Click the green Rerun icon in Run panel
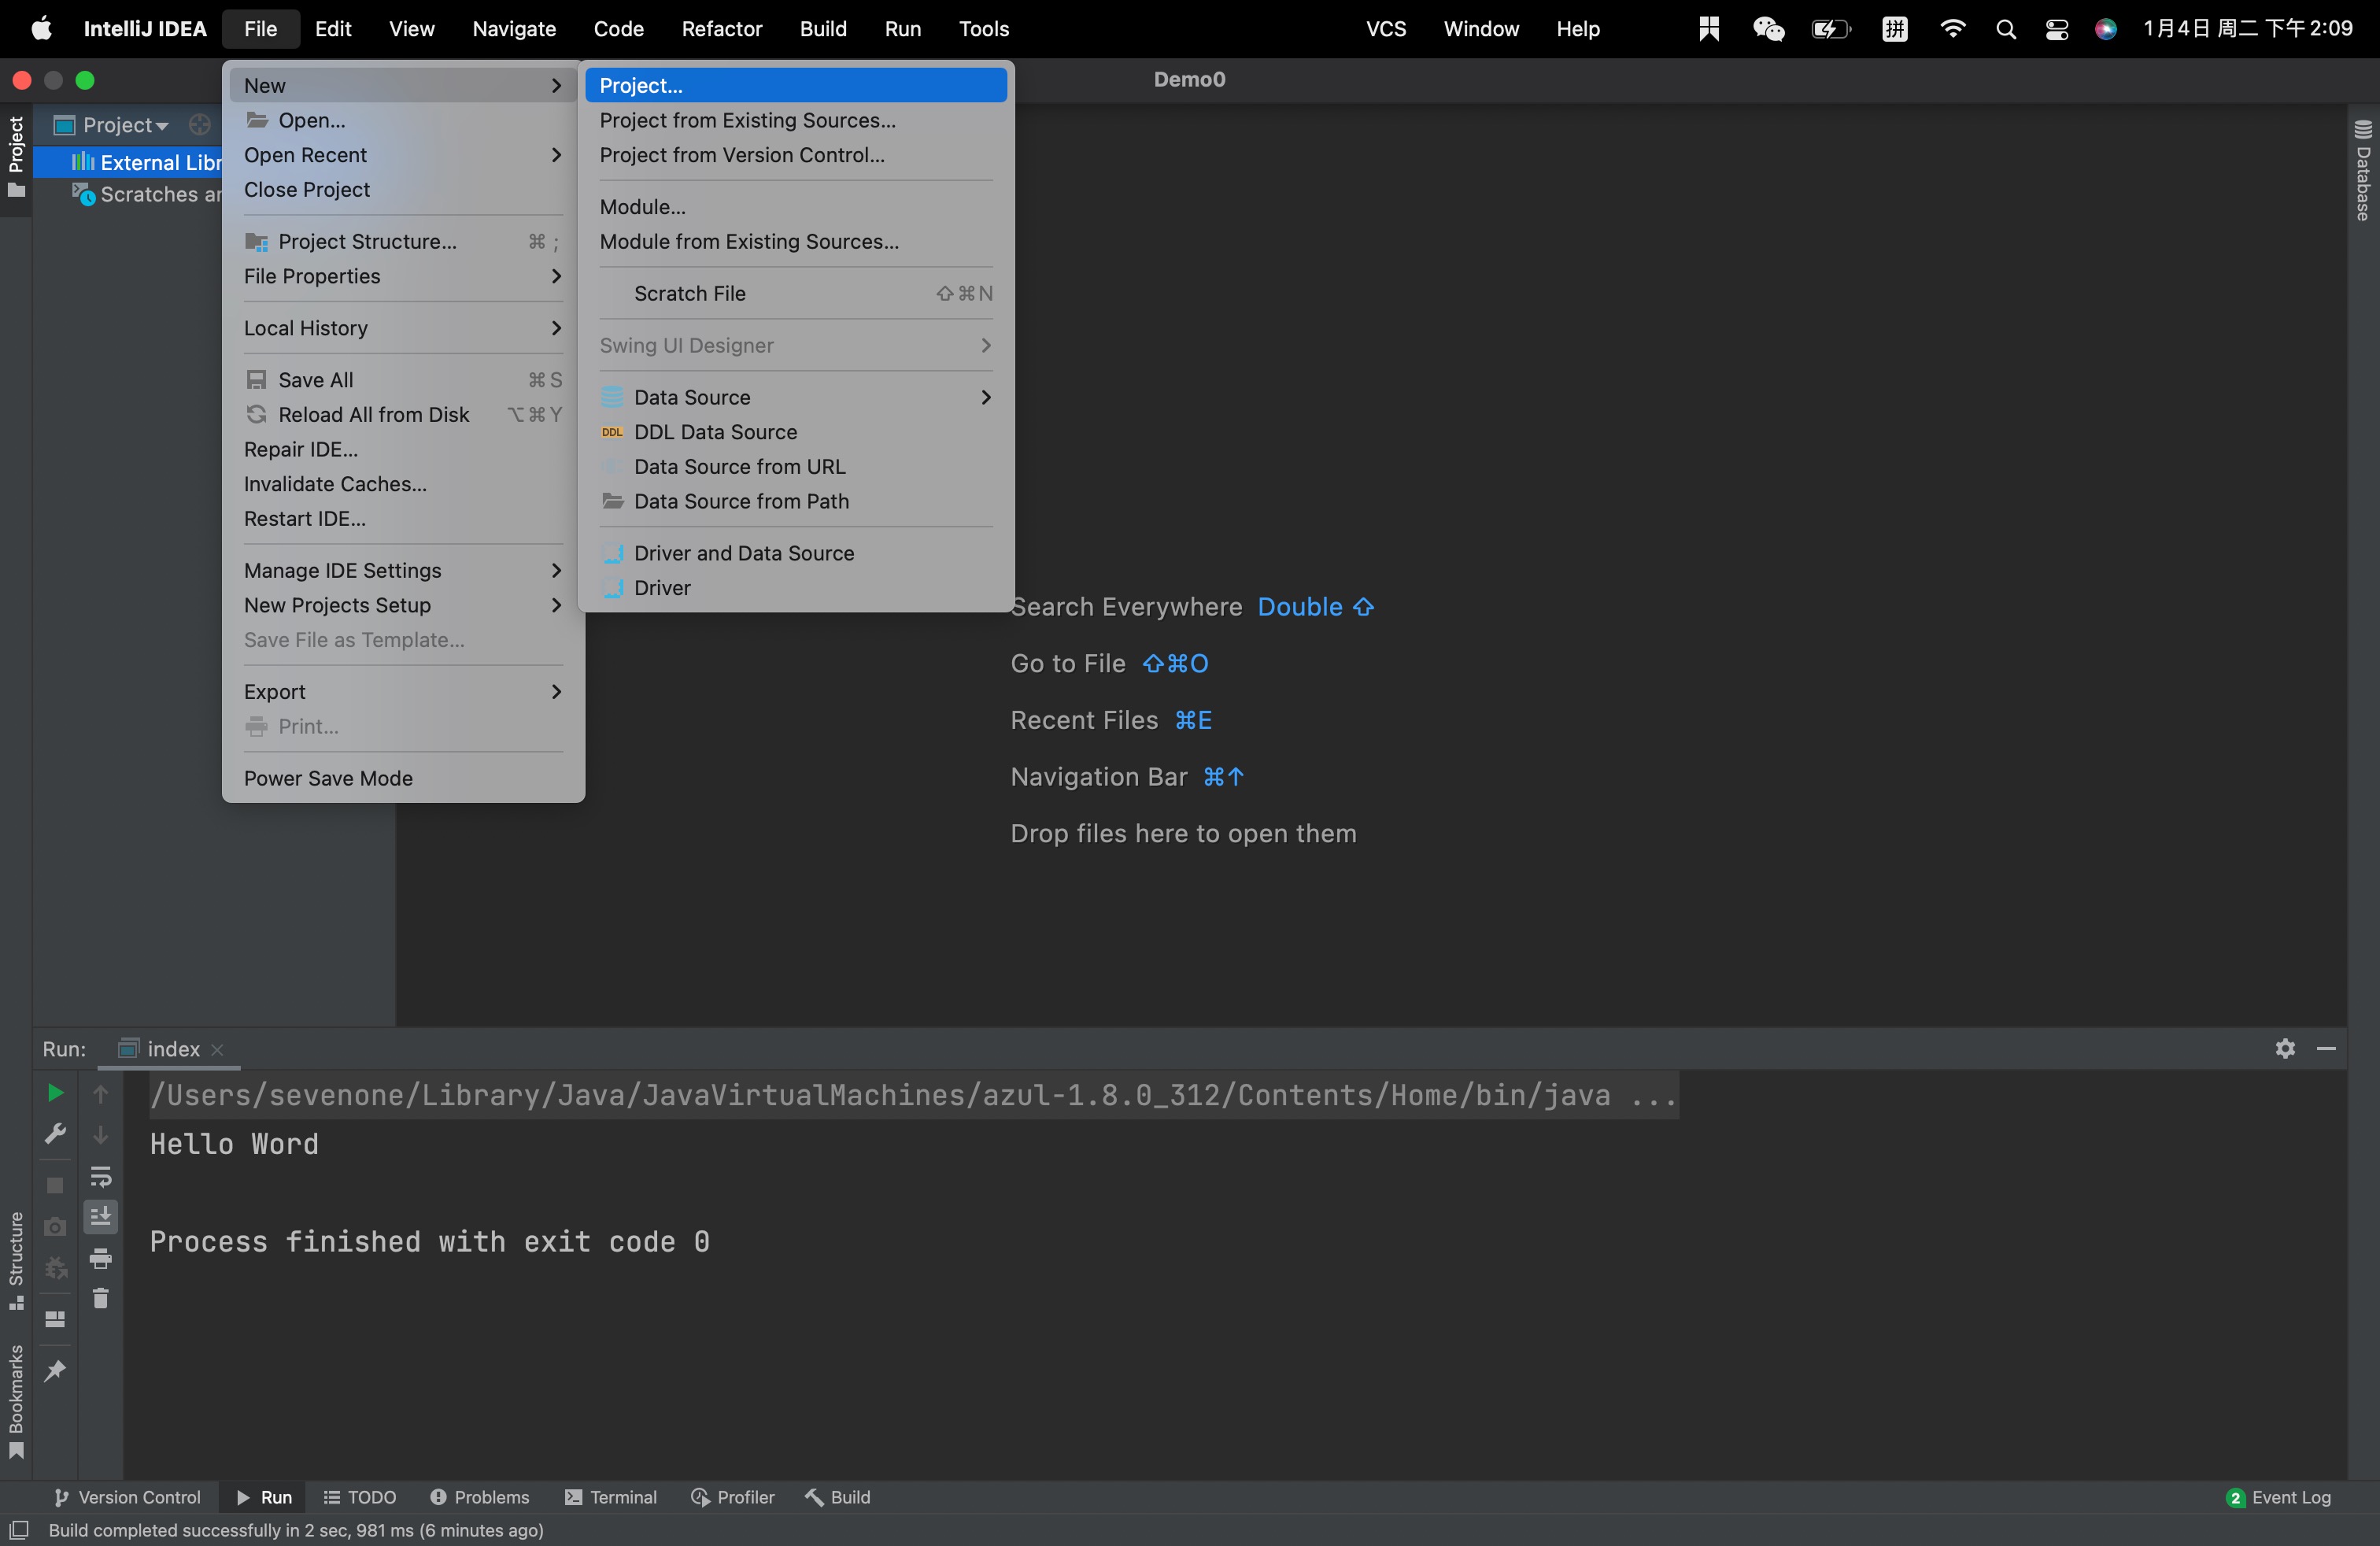Viewport: 2380px width, 1546px height. point(55,1093)
